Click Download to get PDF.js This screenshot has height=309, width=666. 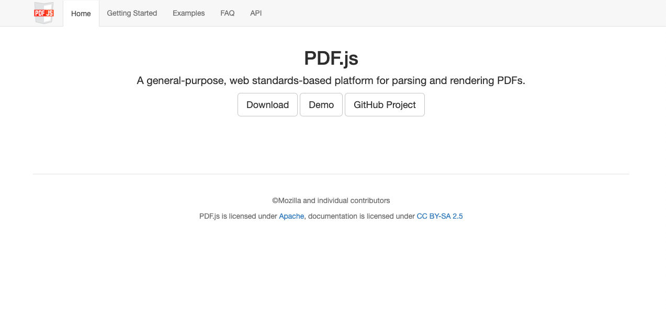click(x=267, y=104)
